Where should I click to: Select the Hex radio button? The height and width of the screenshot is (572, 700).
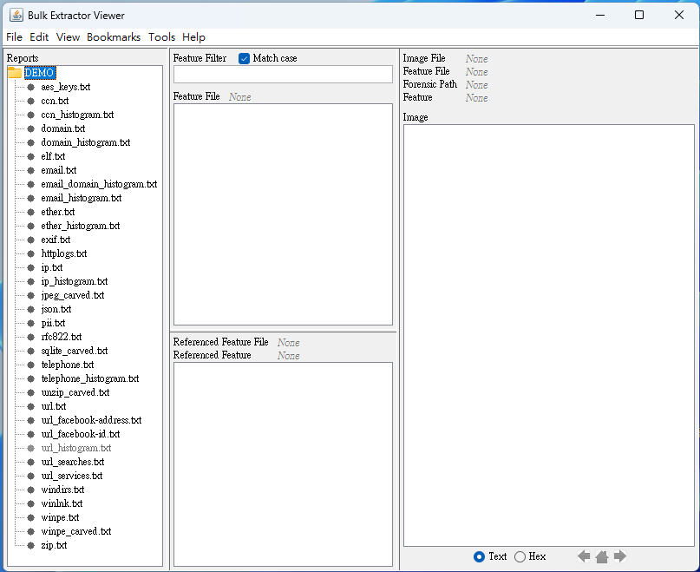(520, 556)
